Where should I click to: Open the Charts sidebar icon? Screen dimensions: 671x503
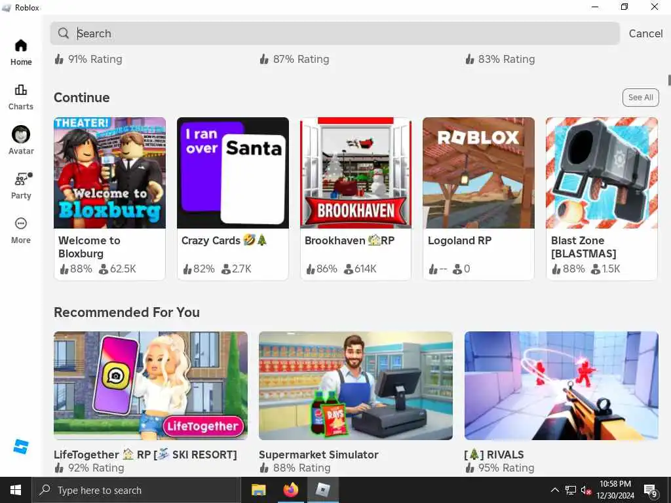[x=21, y=97]
